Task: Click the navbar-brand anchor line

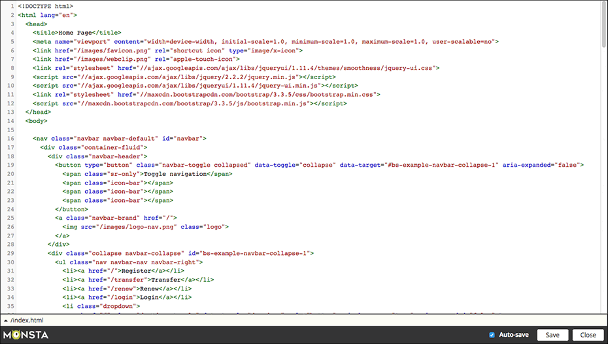Action: (x=116, y=218)
